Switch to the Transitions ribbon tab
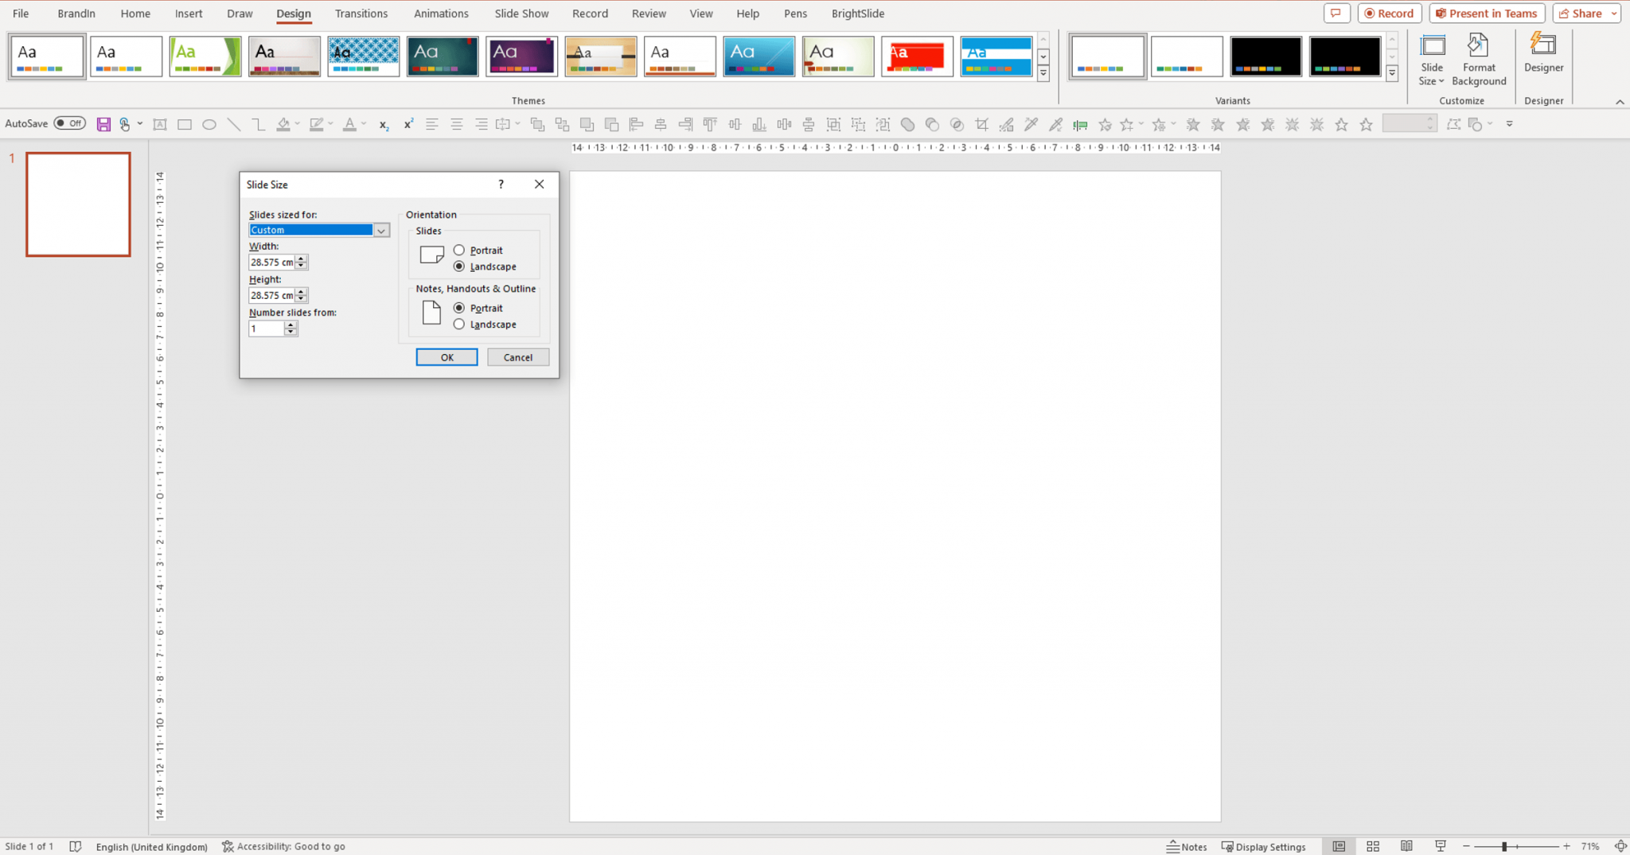 (x=361, y=14)
